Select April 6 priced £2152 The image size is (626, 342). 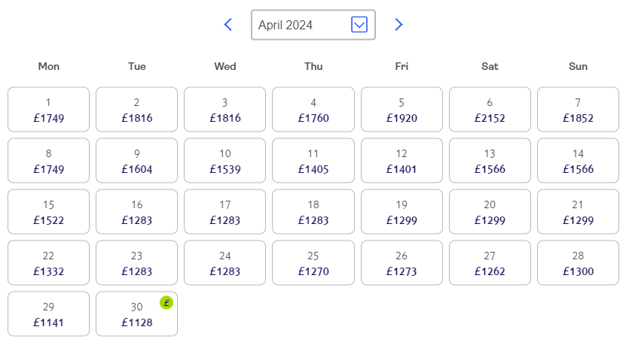pyautogui.click(x=490, y=110)
